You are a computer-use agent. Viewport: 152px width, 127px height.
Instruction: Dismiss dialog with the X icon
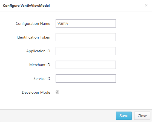click(146, 5)
